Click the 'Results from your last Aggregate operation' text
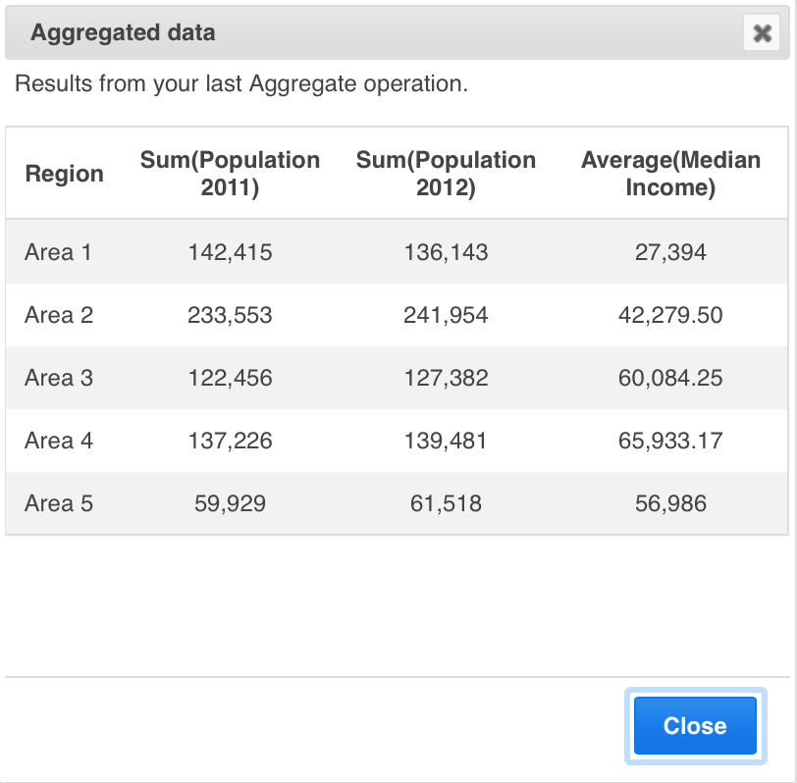Viewport: 797px width, 783px height. tap(241, 84)
